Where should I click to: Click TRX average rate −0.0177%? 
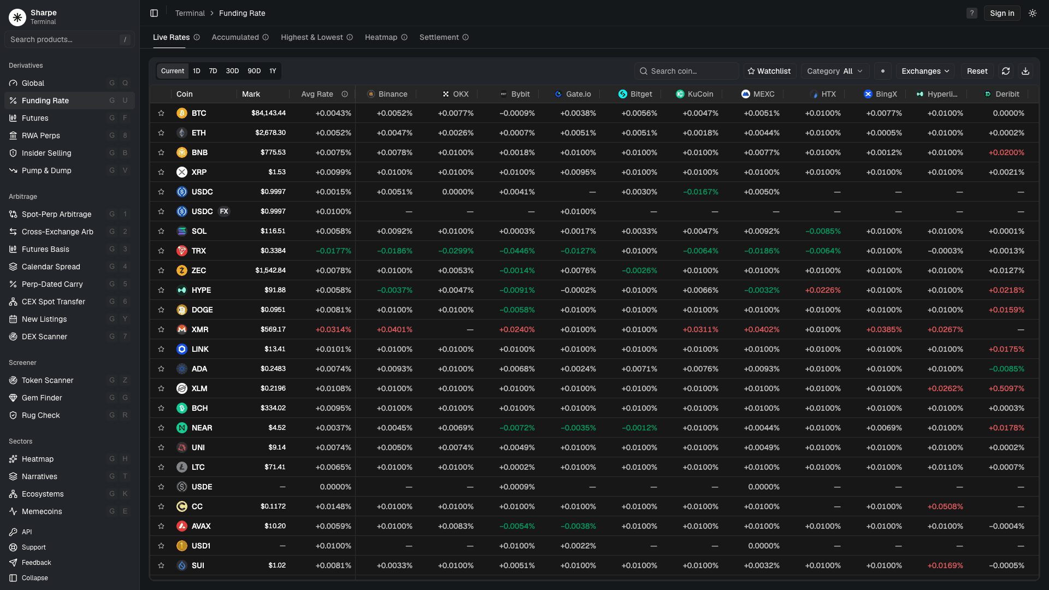click(x=333, y=251)
